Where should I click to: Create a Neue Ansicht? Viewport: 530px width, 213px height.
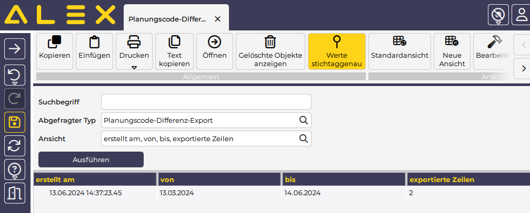451,51
